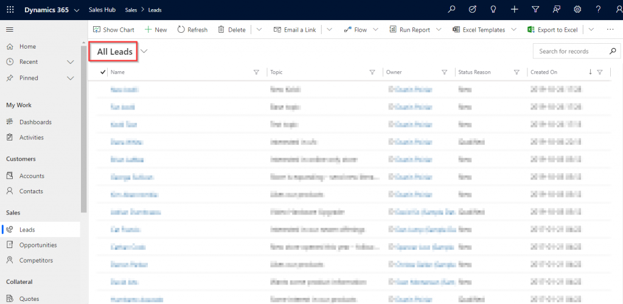Expand the Dynamics 365 dropdown chevron
This screenshot has height=304, width=623.
(77, 10)
